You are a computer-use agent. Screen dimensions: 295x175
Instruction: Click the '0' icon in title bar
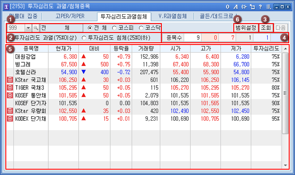pos(228,7)
